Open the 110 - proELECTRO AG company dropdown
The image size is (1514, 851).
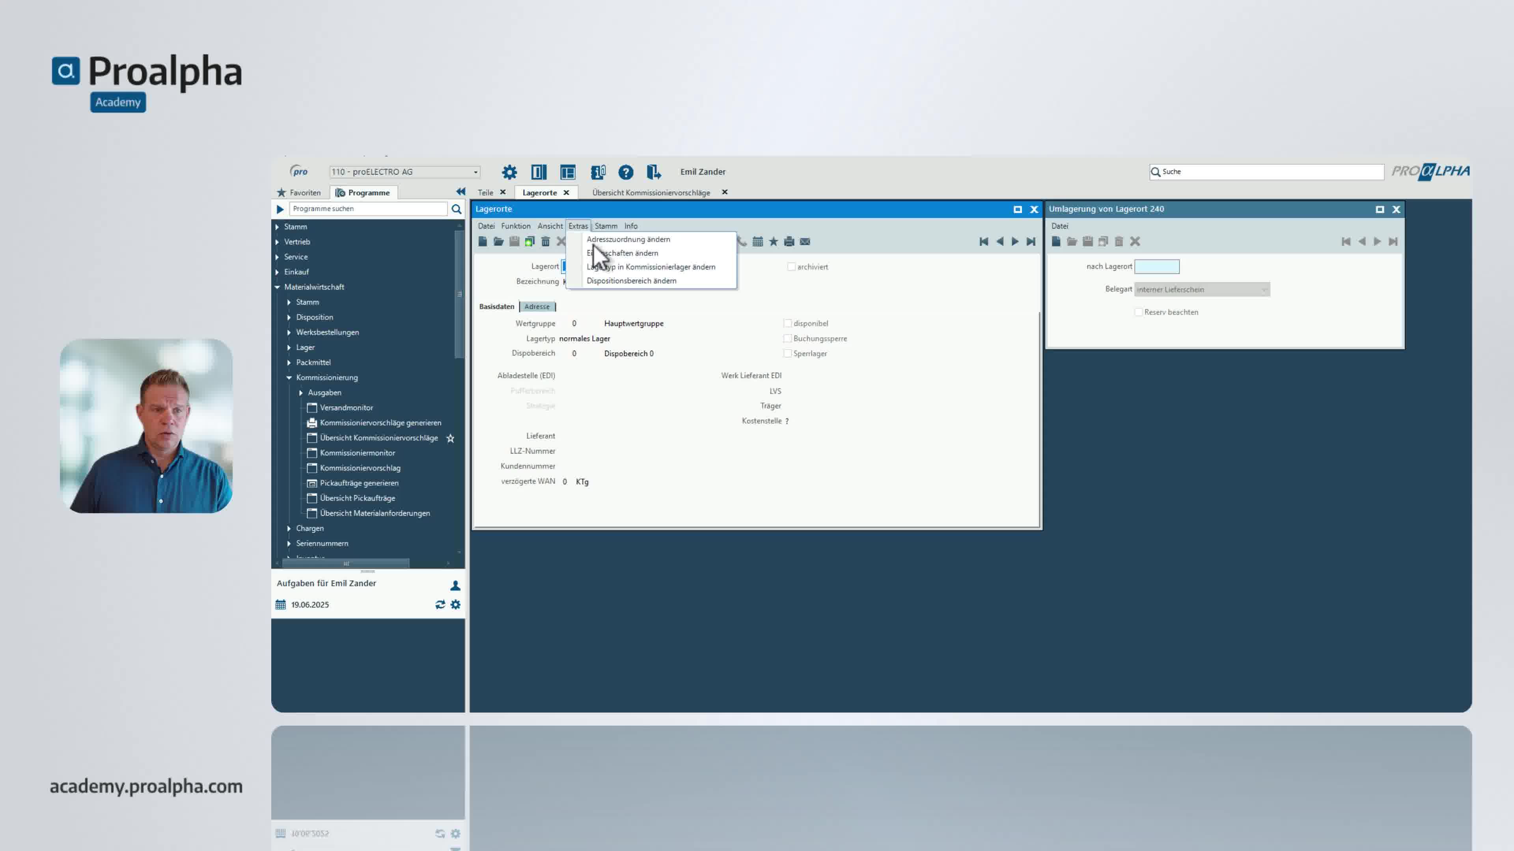pyautogui.click(x=475, y=172)
